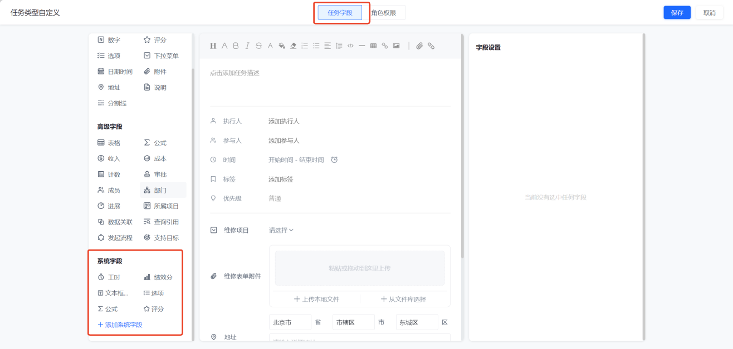The width and height of the screenshot is (733, 349).
Task: Click the 粘贴或拖动到这里上传 upload area
Action: 360,268
